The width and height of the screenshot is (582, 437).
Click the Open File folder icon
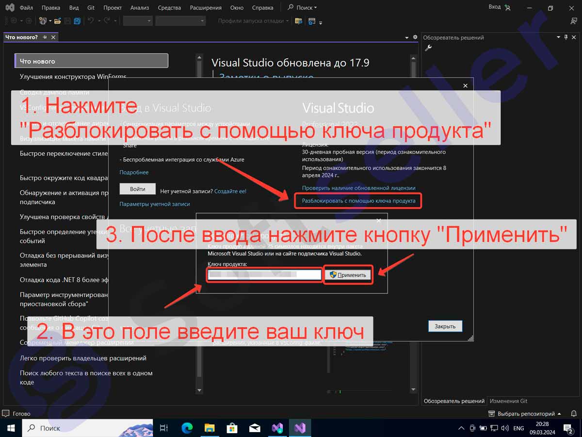point(57,21)
